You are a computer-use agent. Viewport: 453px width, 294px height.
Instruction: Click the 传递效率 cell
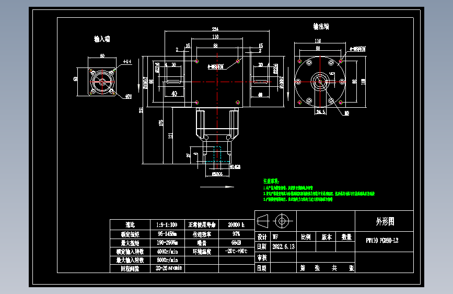pos(202,234)
